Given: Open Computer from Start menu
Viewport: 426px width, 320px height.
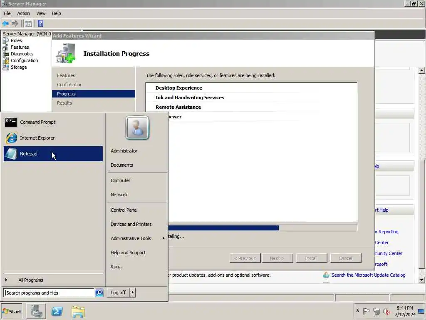Looking at the screenshot, I should click(x=120, y=180).
